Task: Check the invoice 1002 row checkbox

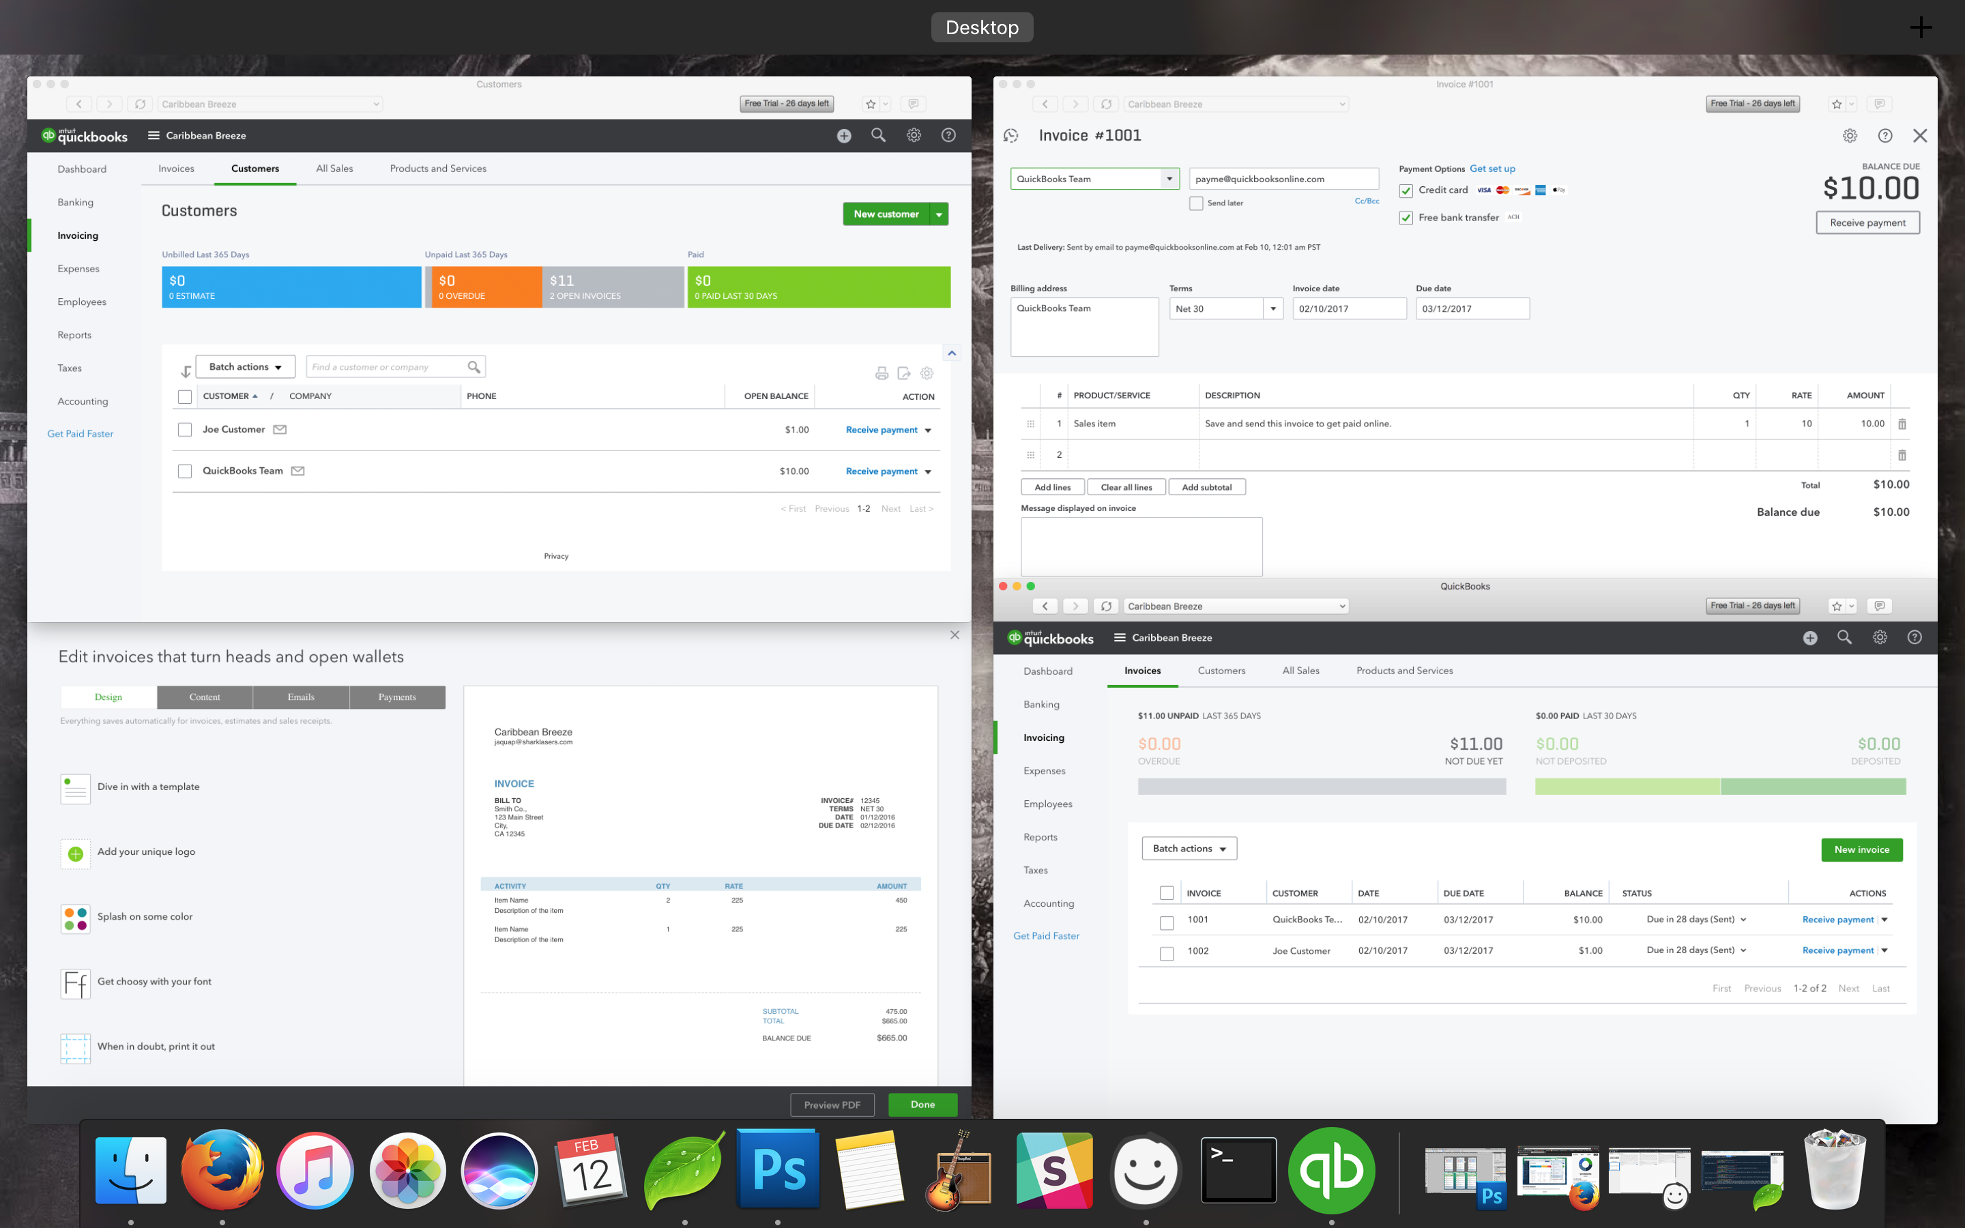Action: click(1167, 954)
